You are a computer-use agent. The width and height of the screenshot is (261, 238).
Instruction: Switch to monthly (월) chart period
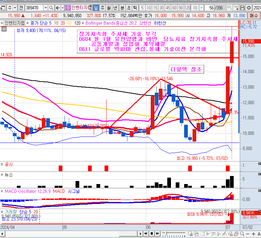[109, 7]
